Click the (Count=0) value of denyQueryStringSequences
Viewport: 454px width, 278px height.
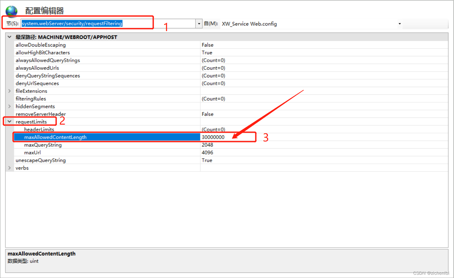point(214,76)
